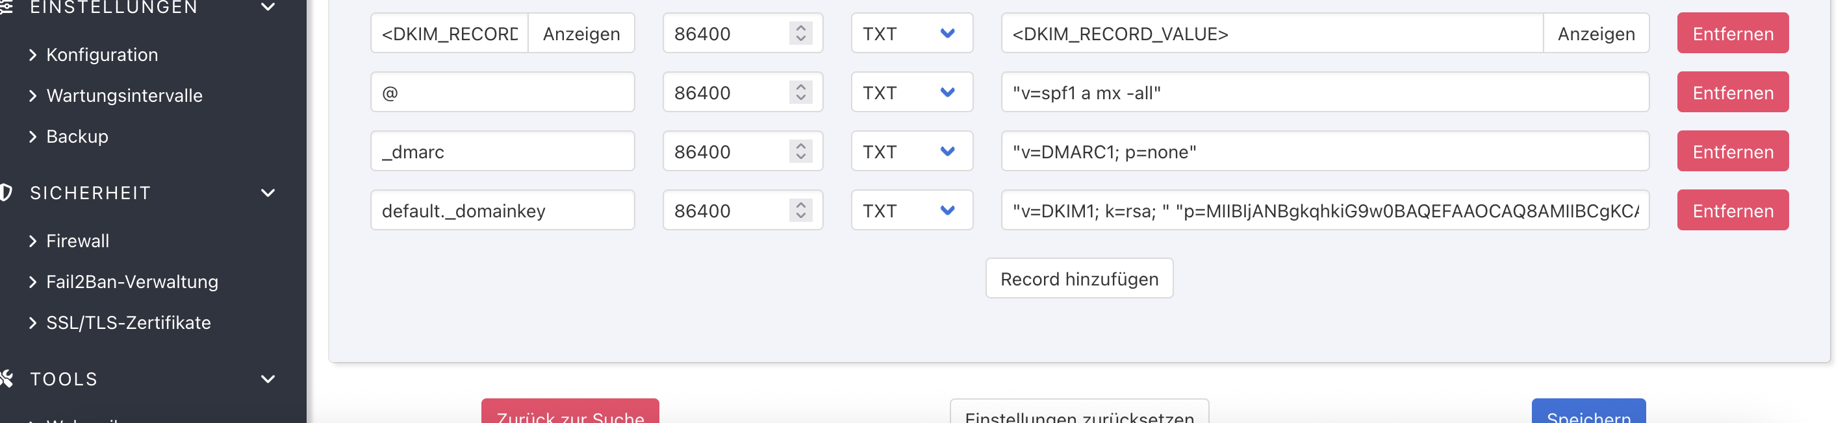Click the Record hinzufügen button
1845x423 pixels.
(1078, 278)
